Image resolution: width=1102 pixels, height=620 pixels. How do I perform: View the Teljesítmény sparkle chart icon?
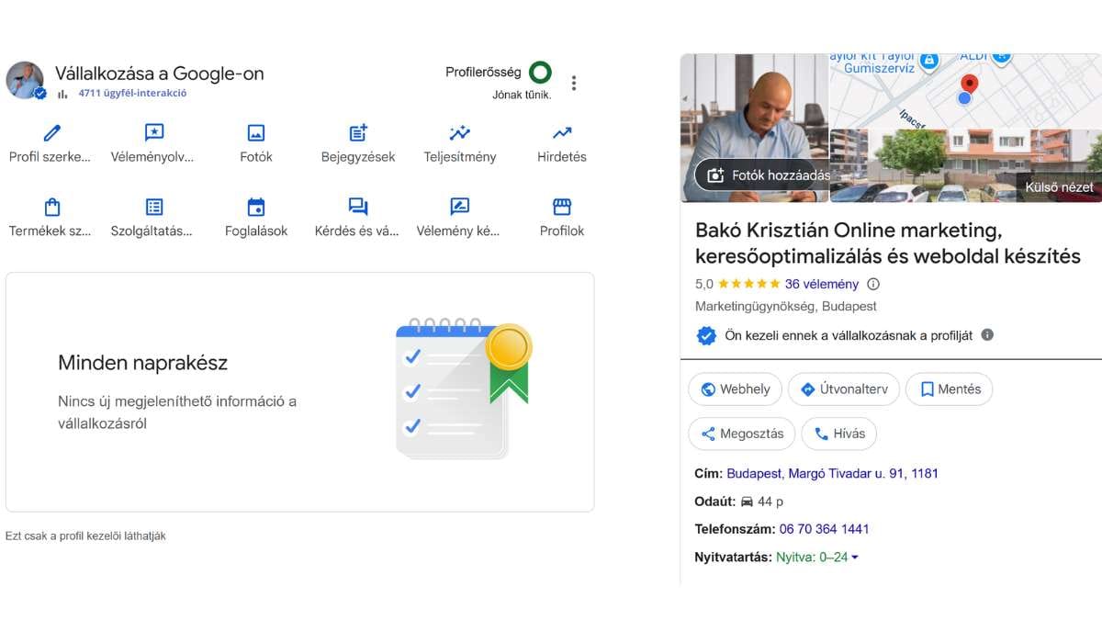point(460,134)
